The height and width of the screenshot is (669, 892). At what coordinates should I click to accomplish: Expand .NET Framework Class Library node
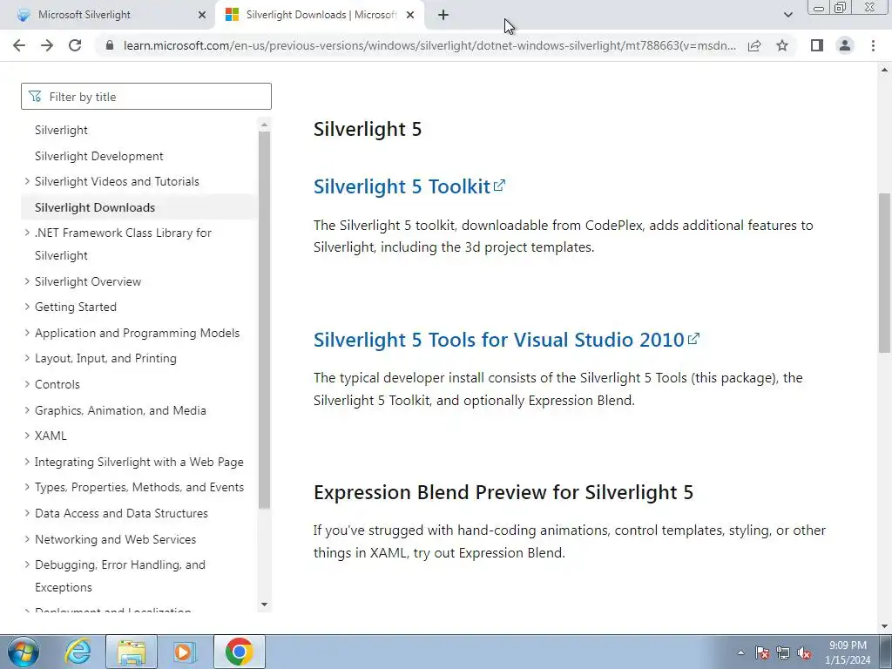[27, 233]
